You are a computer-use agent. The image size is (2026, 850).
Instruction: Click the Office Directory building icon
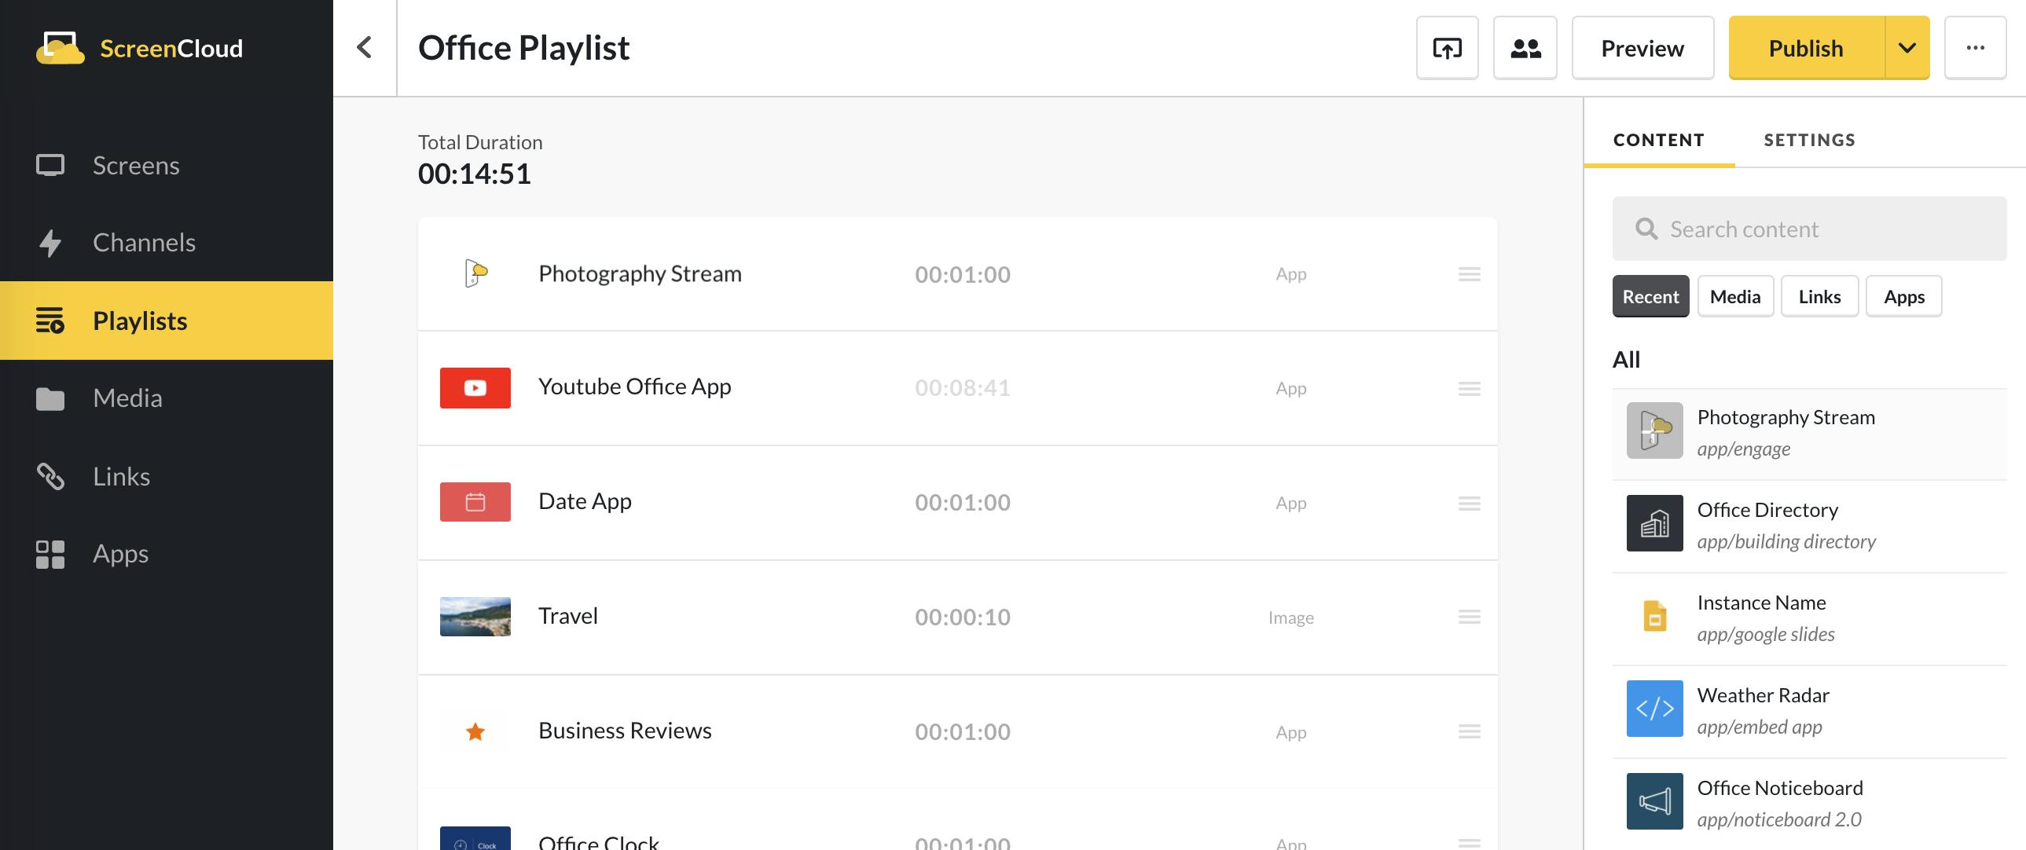click(1655, 523)
